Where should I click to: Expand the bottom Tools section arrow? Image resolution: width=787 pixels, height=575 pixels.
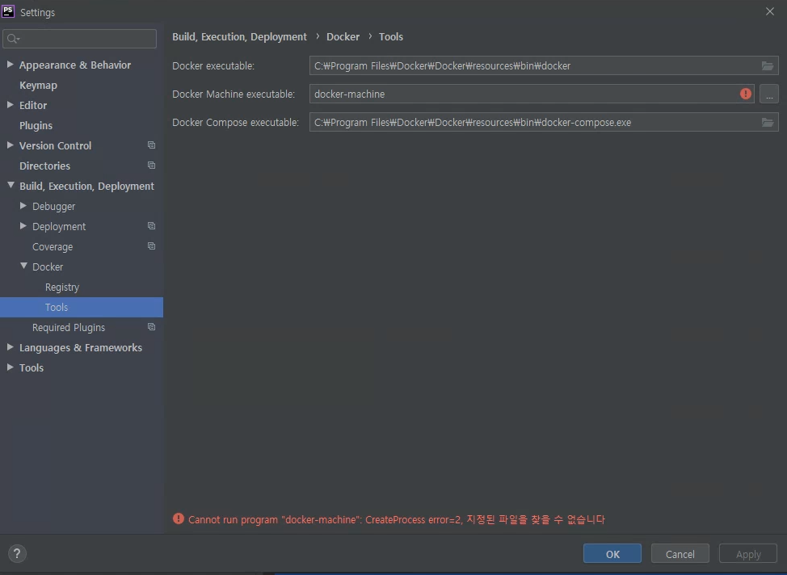pos(10,367)
